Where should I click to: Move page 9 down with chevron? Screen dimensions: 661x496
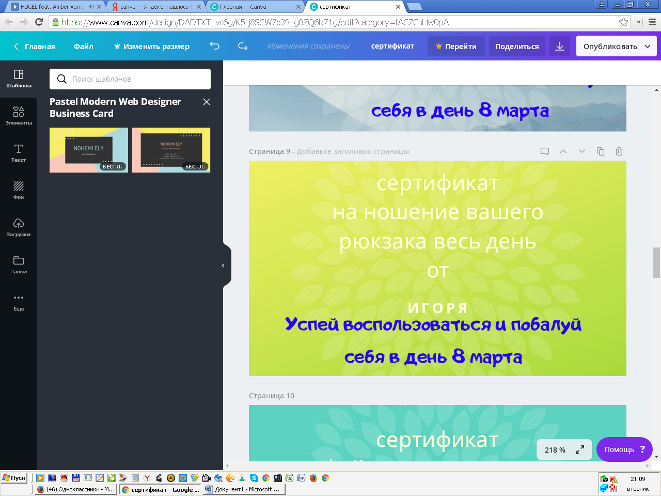582,151
